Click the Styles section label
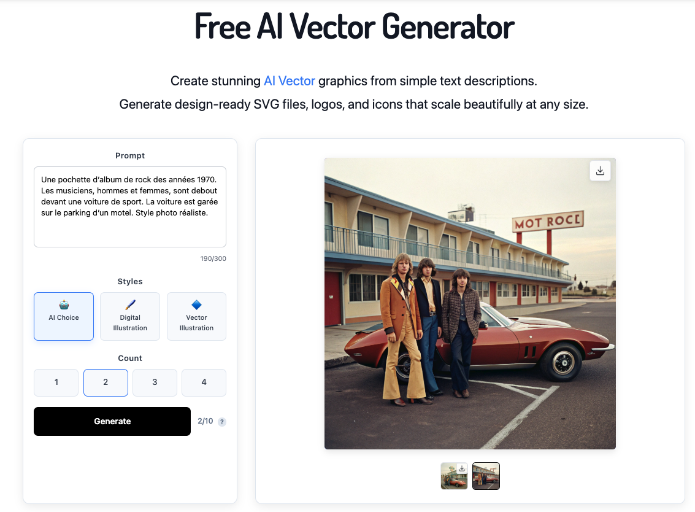Screen dimensions: 695x512 click(130, 282)
